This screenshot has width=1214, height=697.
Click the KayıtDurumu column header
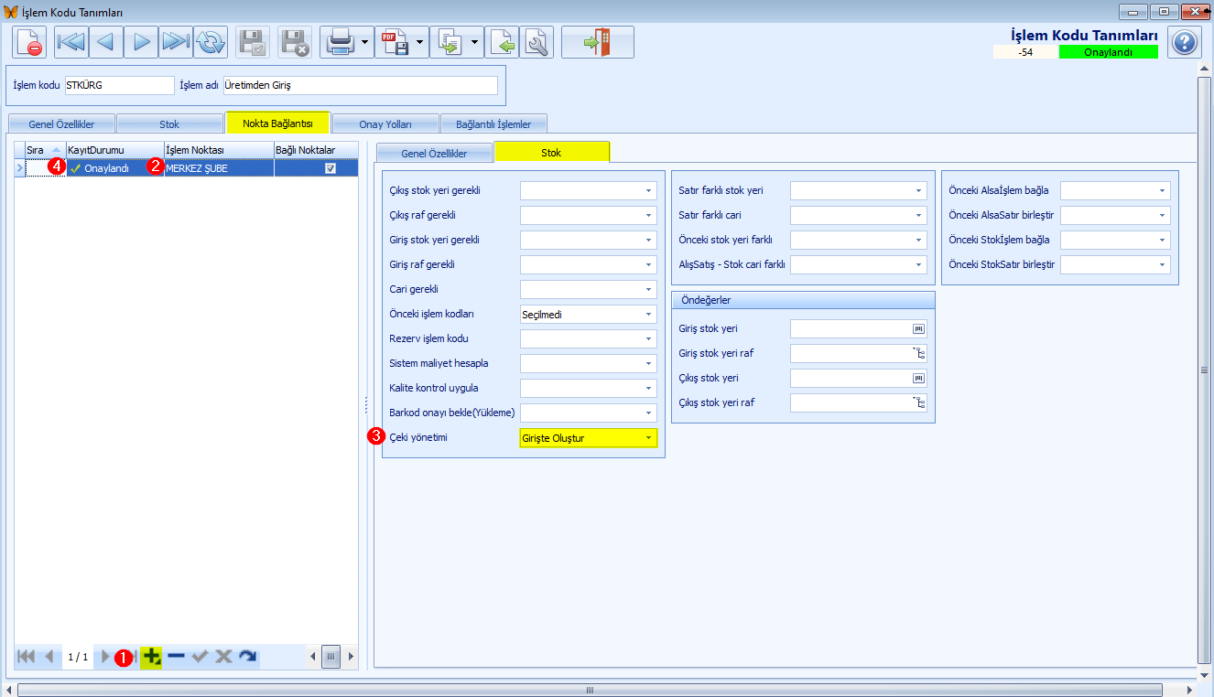pyautogui.click(x=114, y=149)
